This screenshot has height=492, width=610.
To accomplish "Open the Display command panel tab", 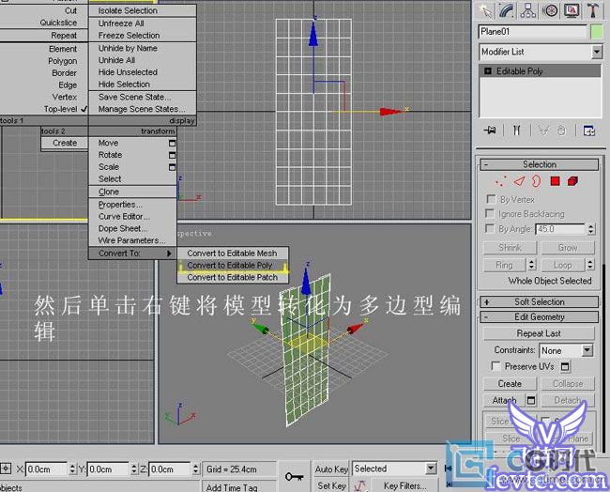I will pos(572,10).
